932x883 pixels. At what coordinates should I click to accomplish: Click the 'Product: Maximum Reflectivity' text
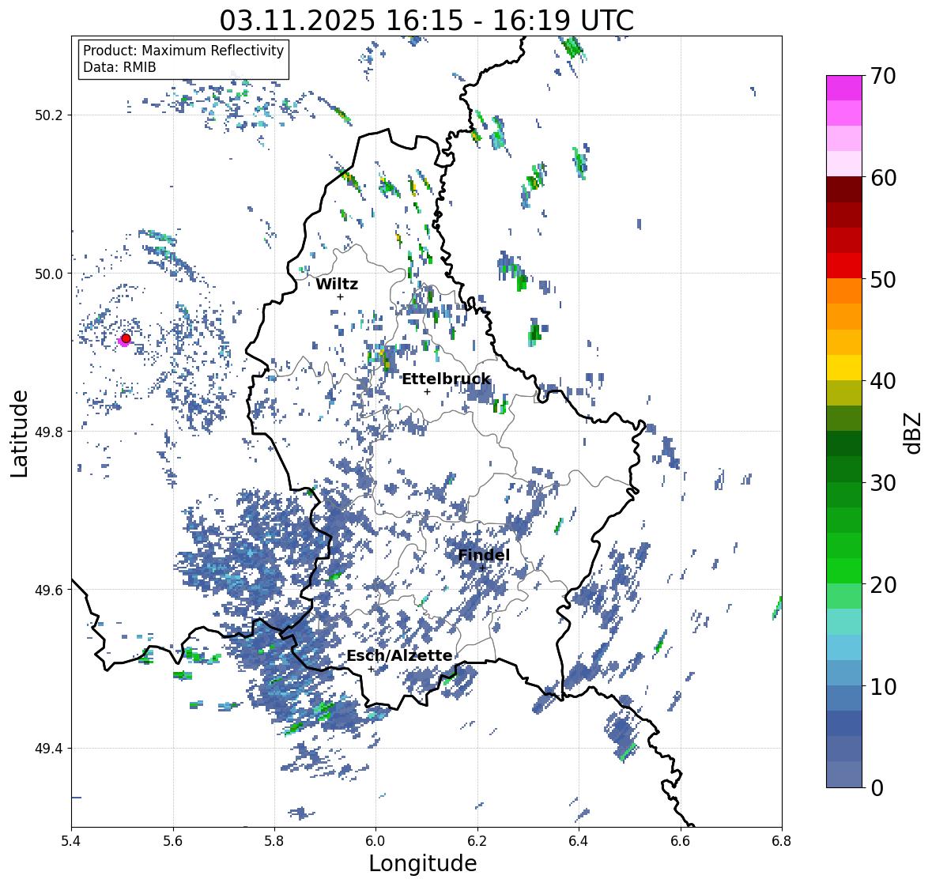click(183, 51)
